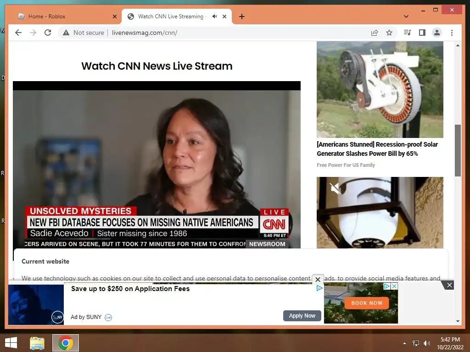
Task: Open Free Power For US Family link
Action: 346,165
